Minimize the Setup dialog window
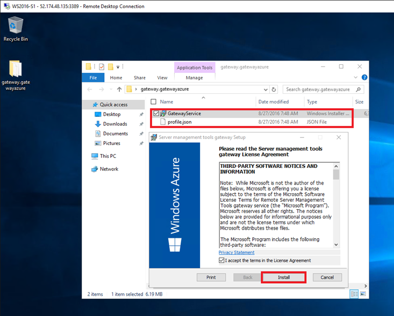Screen dimensions: 394x316 302,137
